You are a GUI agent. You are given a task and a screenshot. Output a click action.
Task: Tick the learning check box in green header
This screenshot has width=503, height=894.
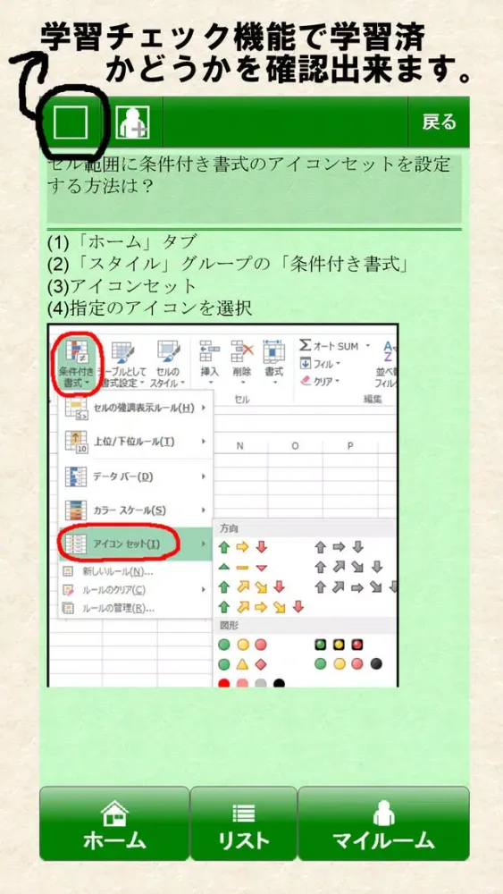[x=70, y=122]
